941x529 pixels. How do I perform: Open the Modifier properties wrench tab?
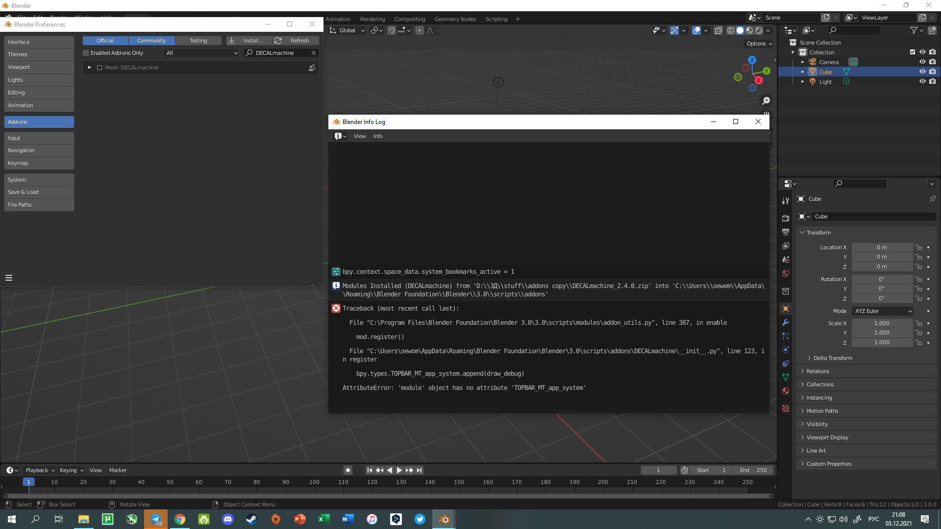pyautogui.click(x=786, y=322)
